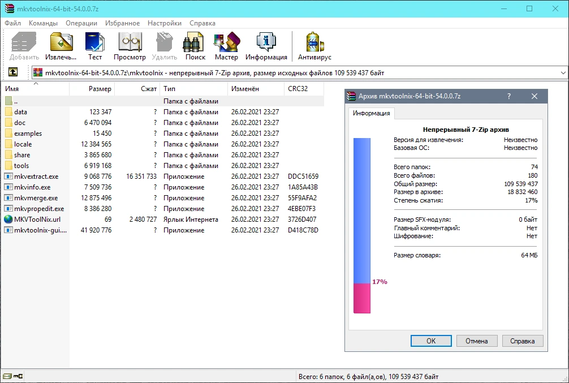569x383 pixels.
Task: Click the mkvtoolnix-gui application icon
Action: click(8, 230)
